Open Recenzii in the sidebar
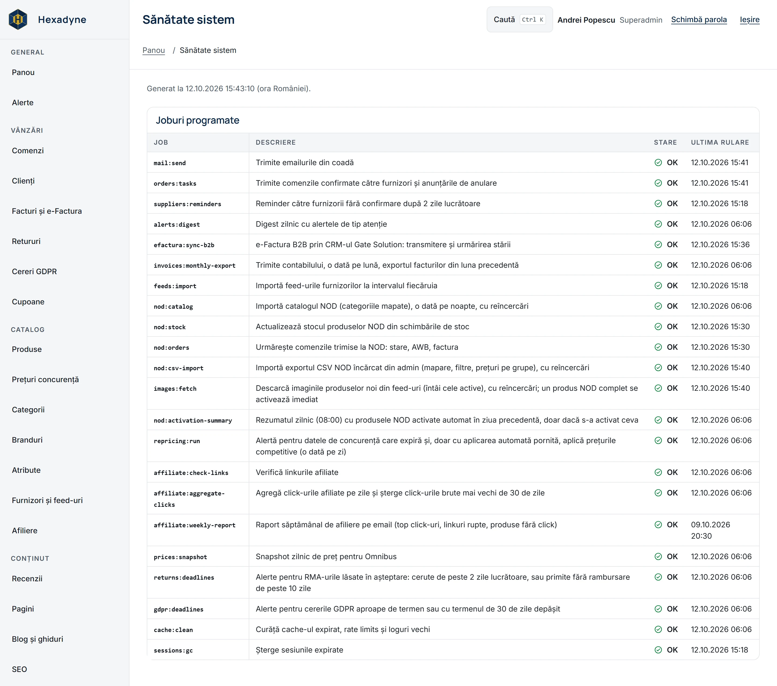Image resolution: width=777 pixels, height=686 pixels. (27, 579)
